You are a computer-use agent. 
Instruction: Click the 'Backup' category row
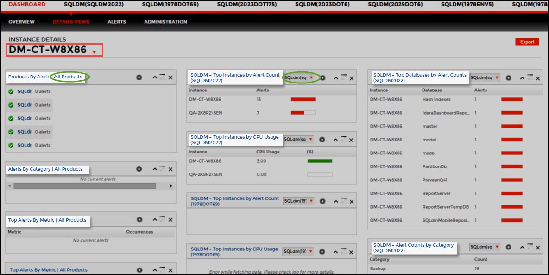pos(455,269)
